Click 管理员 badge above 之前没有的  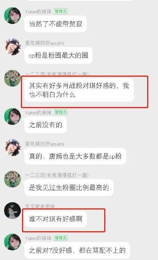(61, 112)
